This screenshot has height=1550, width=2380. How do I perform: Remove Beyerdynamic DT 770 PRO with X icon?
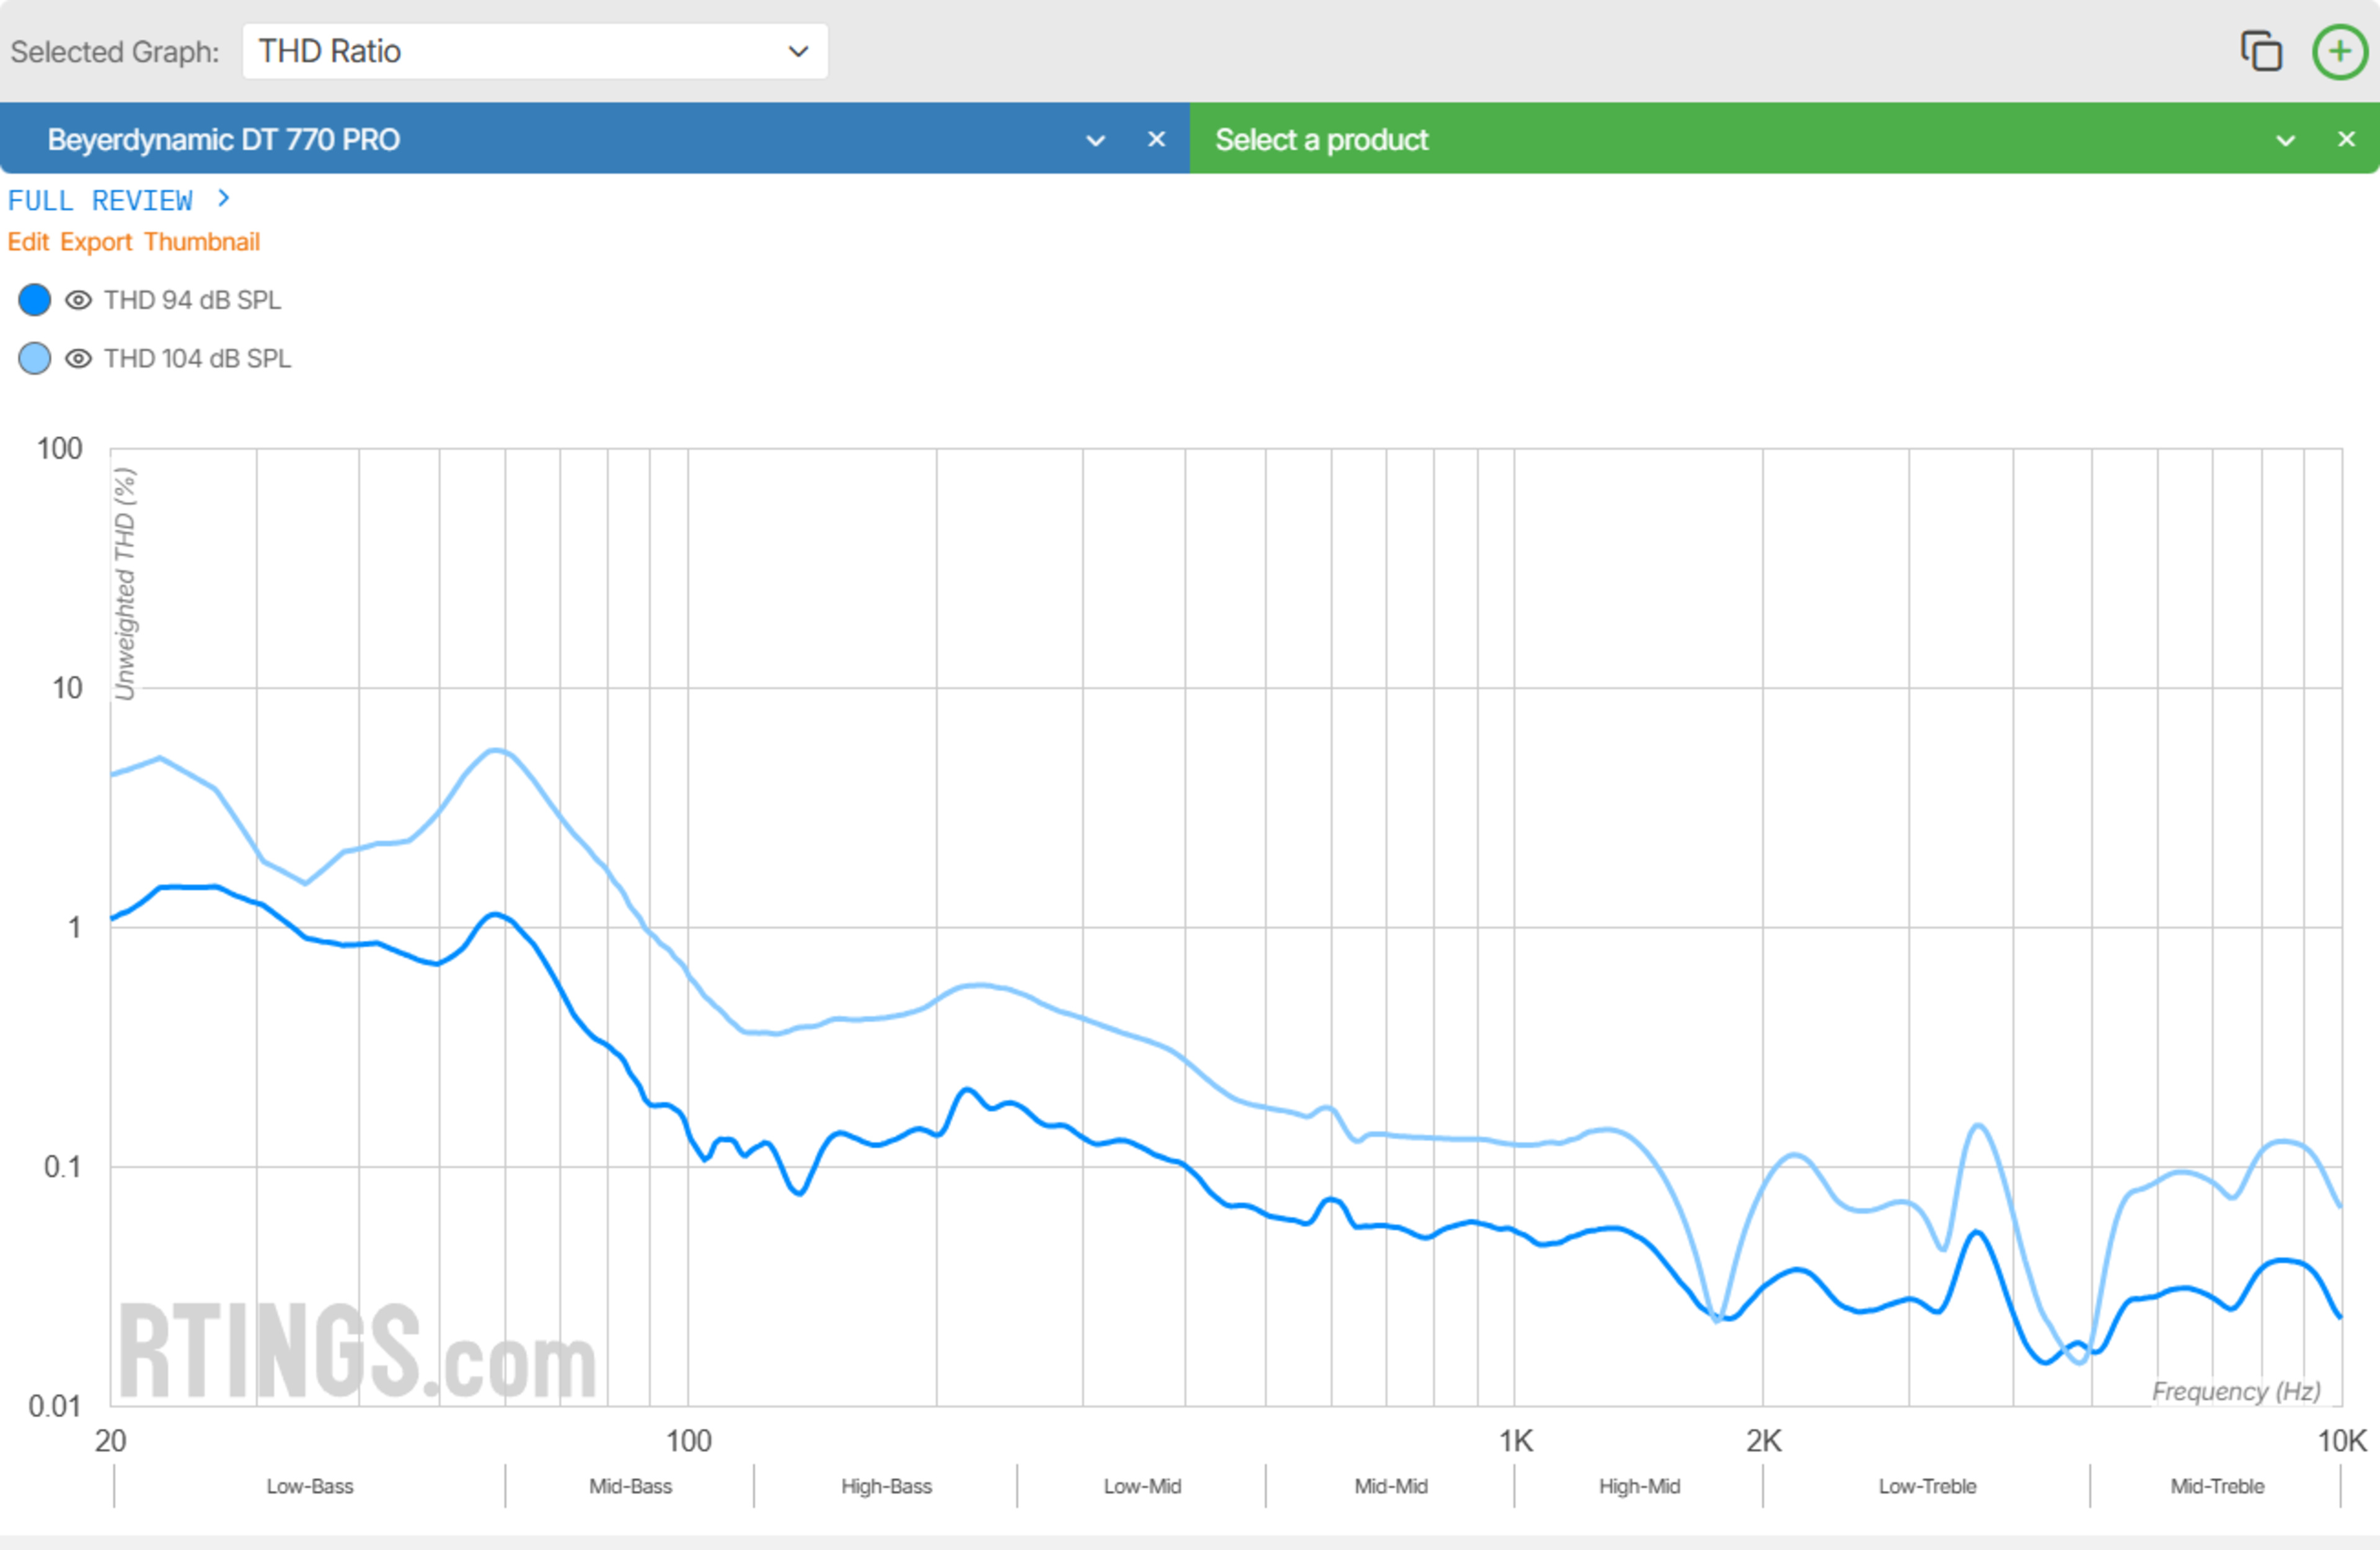pos(1156,139)
